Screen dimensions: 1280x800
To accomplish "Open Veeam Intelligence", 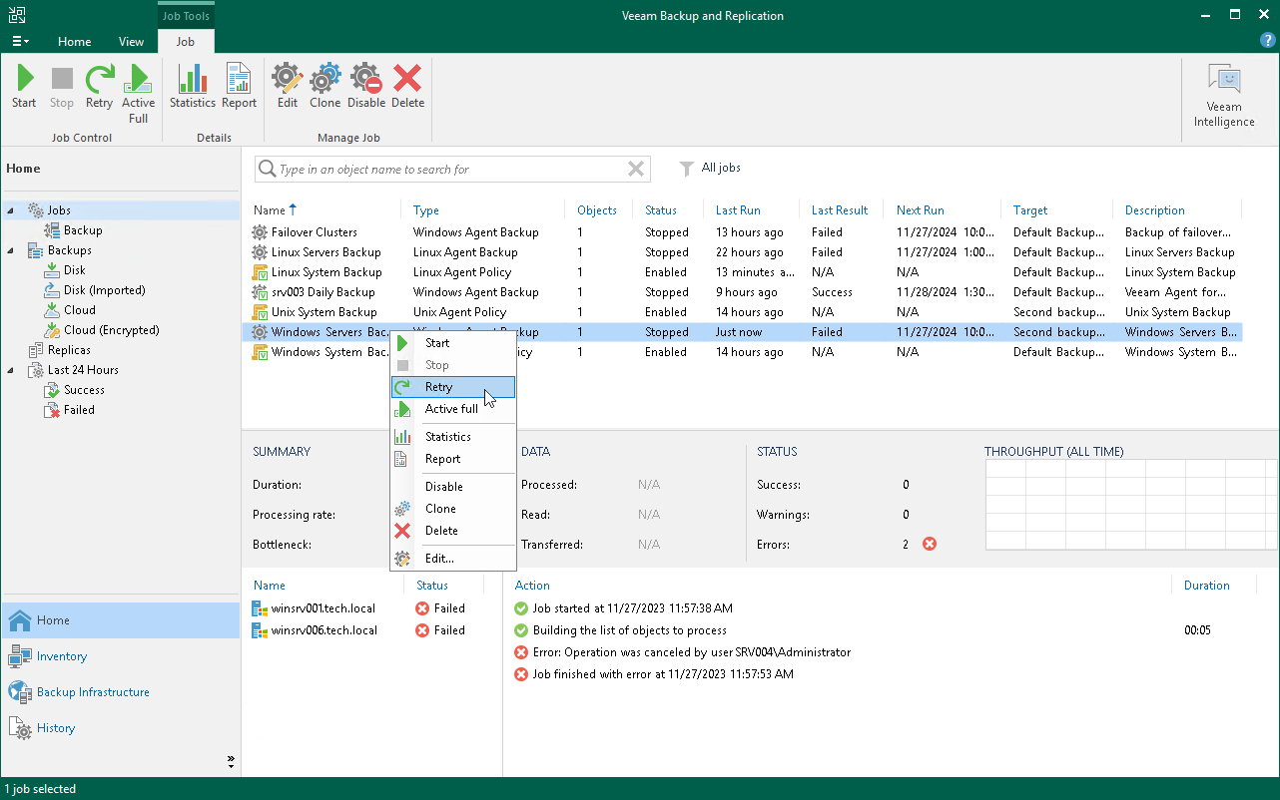I will [x=1224, y=96].
